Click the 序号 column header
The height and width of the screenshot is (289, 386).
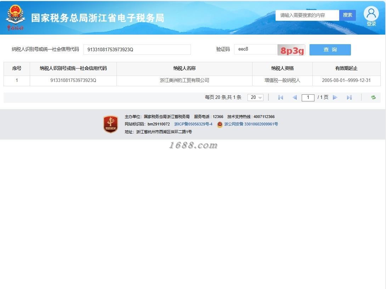coord(17,69)
